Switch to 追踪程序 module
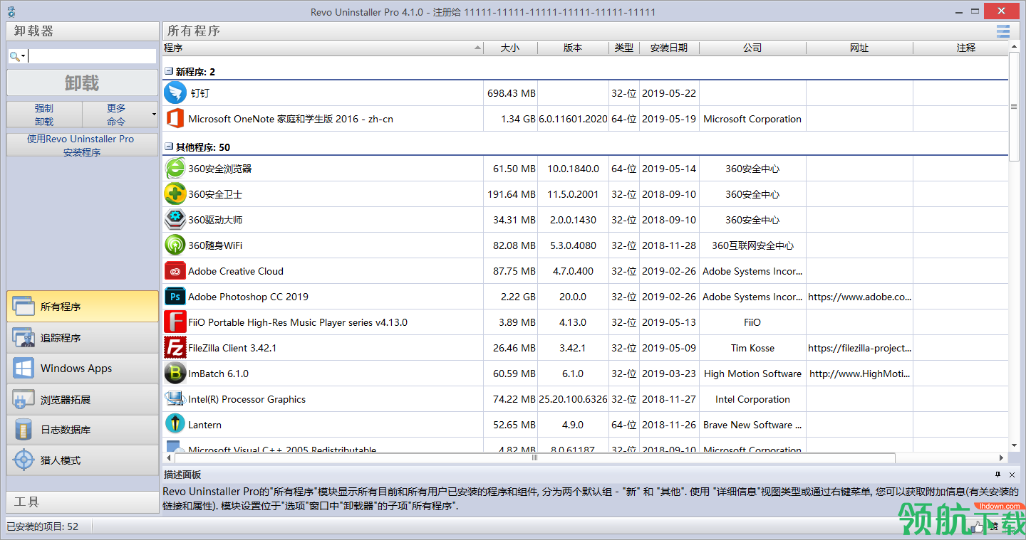Image resolution: width=1026 pixels, height=540 pixels. tap(83, 338)
